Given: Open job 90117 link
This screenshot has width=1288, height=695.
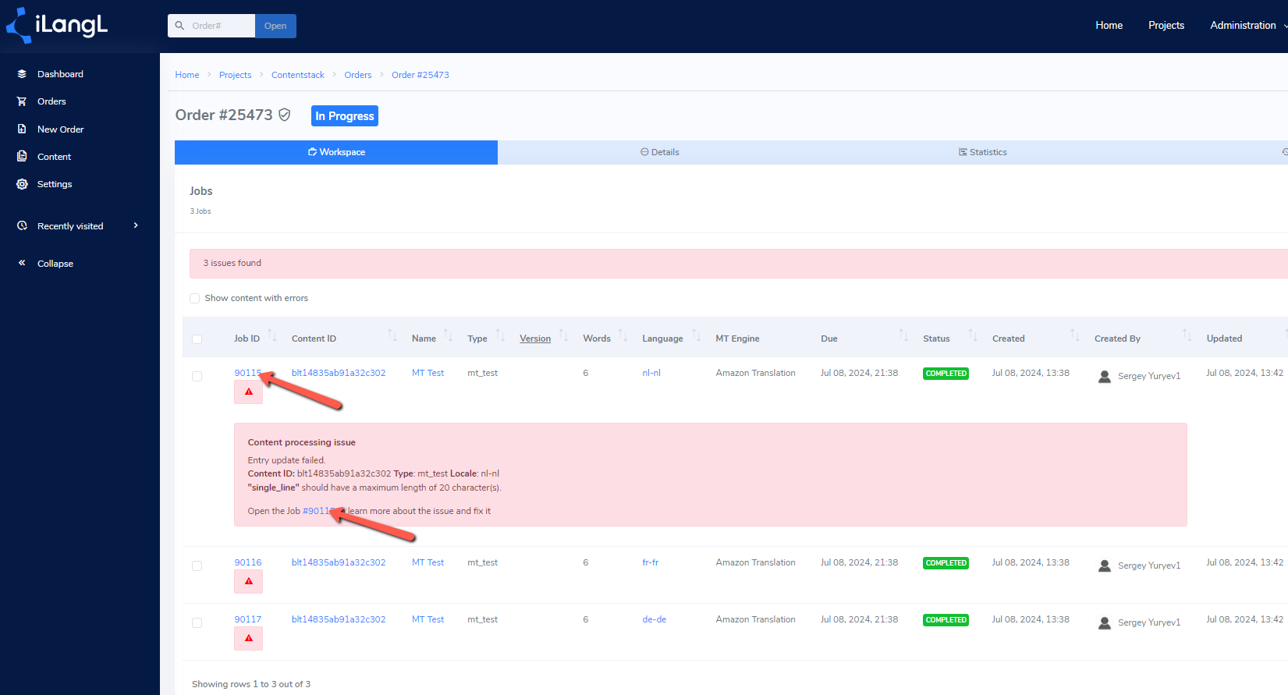Looking at the screenshot, I should click(x=248, y=619).
